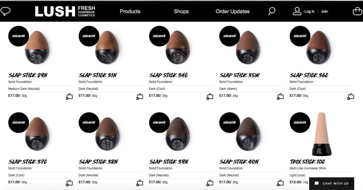Click the Log in link
The width and height of the screenshot is (363, 190).
[x=309, y=11]
